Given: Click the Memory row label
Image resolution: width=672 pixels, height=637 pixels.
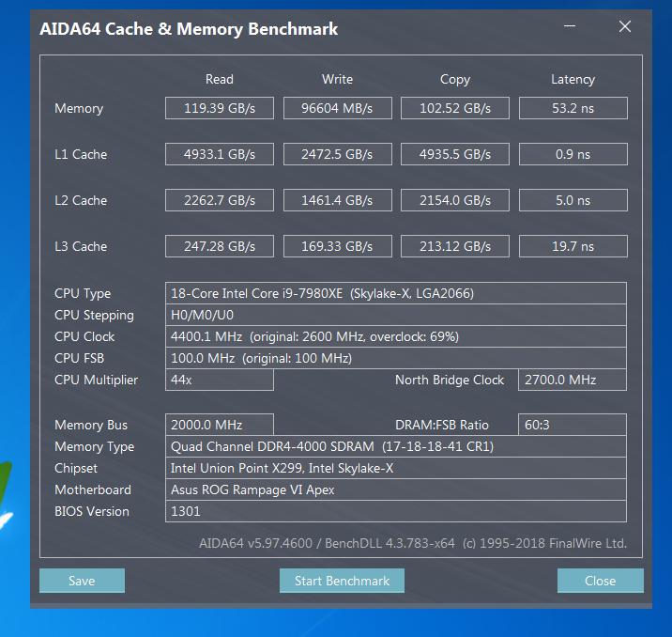Looking at the screenshot, I should tap(79, 109).
